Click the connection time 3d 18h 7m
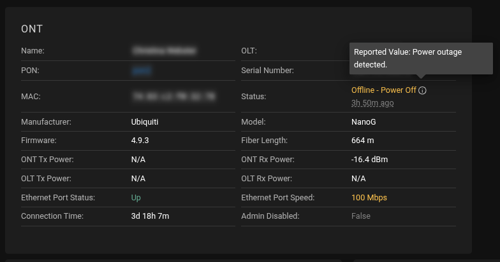Screen dimensions: 500x262 tap(150, 216)
